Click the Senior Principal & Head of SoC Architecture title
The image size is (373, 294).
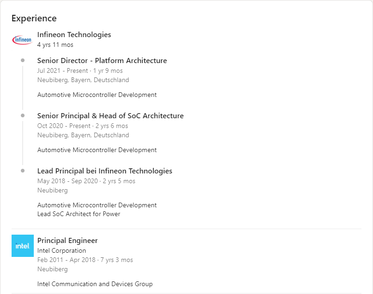click(111, 115)
